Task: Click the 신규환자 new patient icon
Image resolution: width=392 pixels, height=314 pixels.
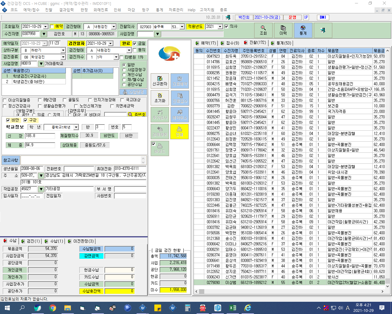Action: 160,81
